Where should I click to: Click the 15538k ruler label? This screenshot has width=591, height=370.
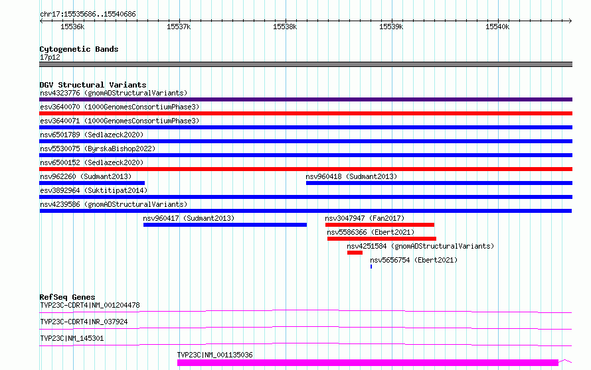(285, 27)
